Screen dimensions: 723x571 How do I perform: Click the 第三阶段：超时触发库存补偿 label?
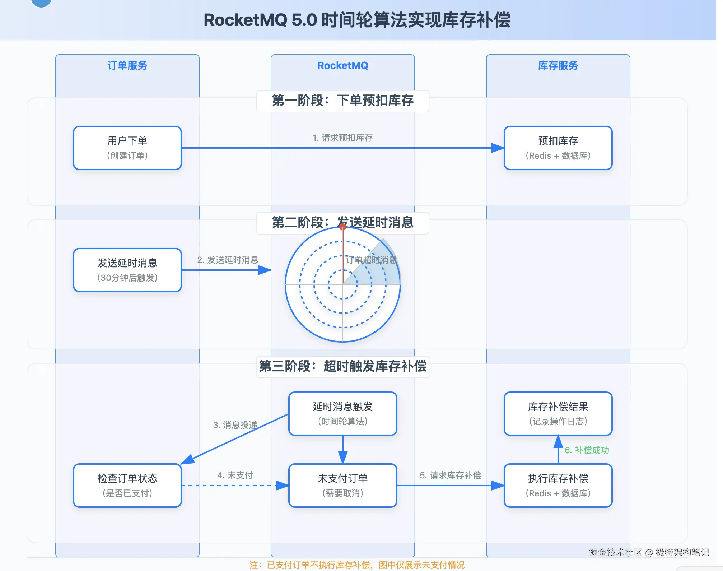click(x=342, y=366)
